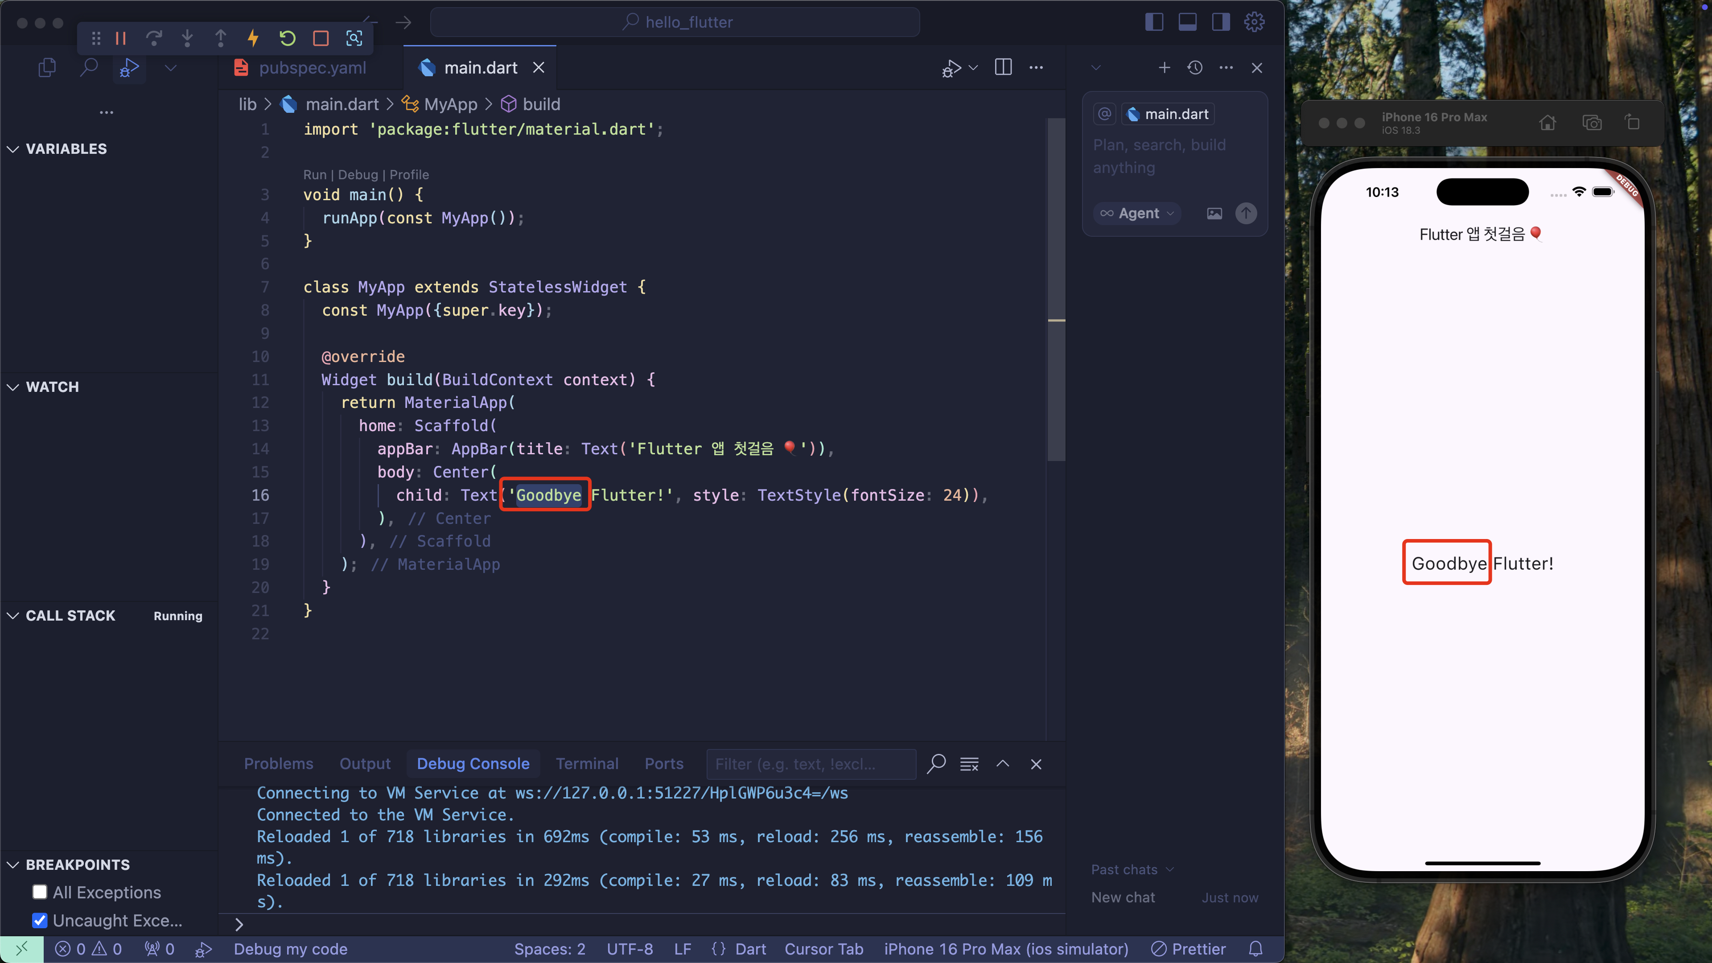Open the Terminal panel tab
The image size is (1712, 963).
click(586, 764)
